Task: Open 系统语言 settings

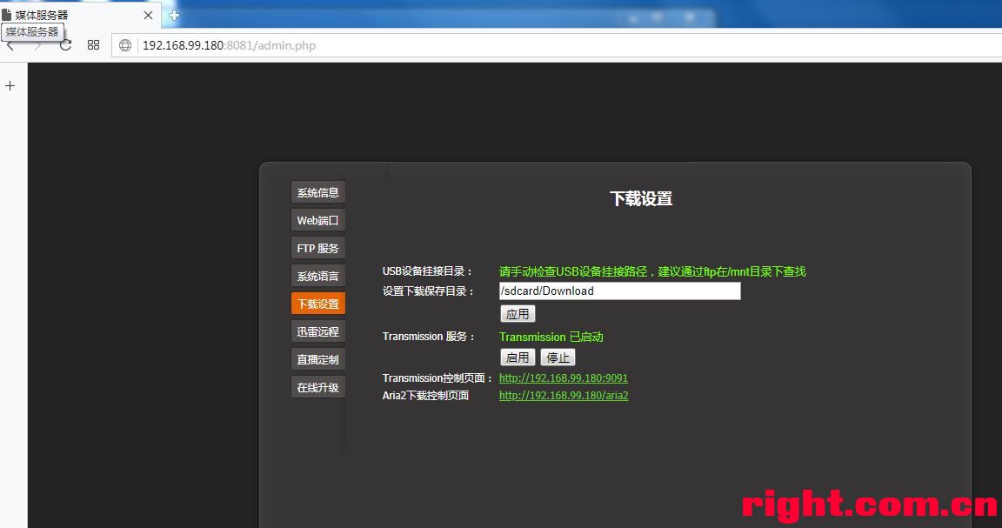Action: (318, 276)
